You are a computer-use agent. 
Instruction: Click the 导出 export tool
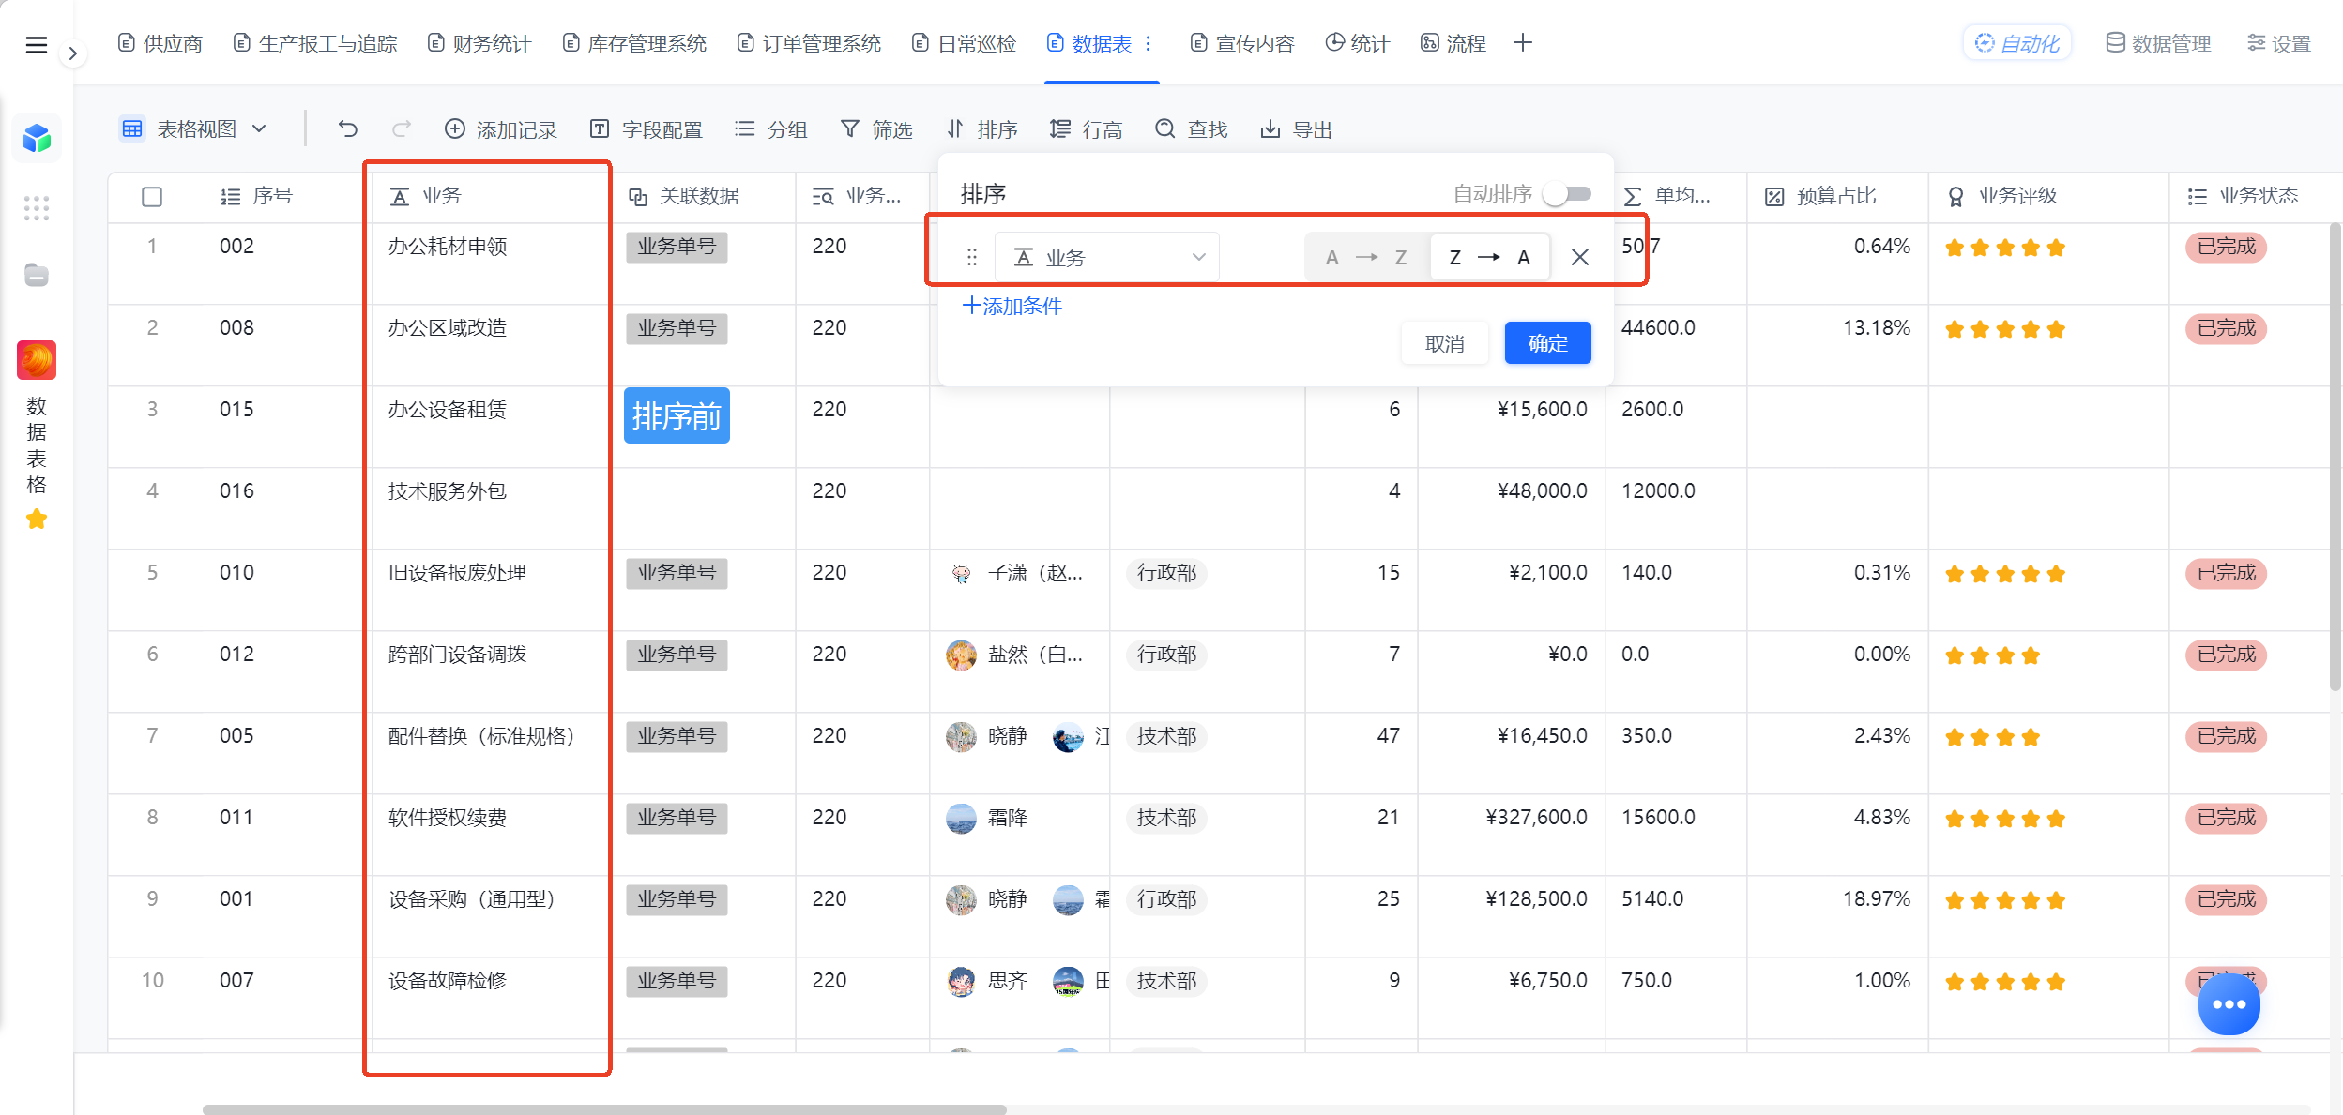1297,129
